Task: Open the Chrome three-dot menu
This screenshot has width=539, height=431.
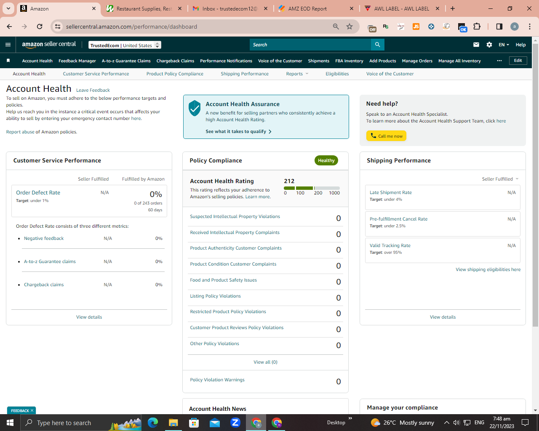Action: pos(530,27)
